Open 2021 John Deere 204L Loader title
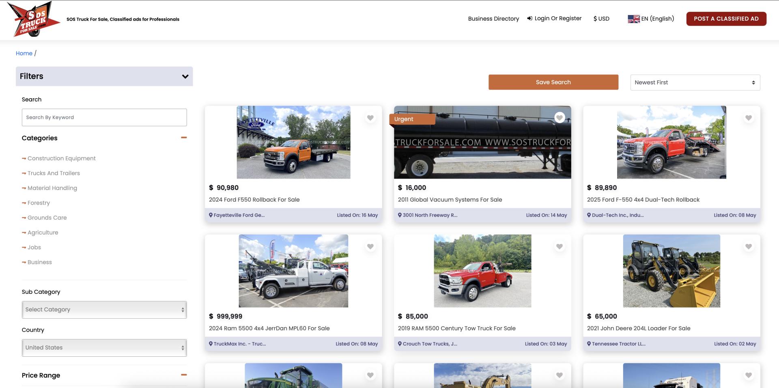Screen dimensions: 779x388 pyautogui.click(x=639, y=328)
